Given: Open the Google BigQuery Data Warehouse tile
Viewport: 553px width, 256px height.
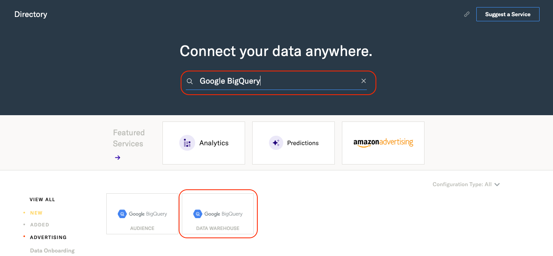Looking at the screenshot, I should pyautogui.click(x=218, y=214).
